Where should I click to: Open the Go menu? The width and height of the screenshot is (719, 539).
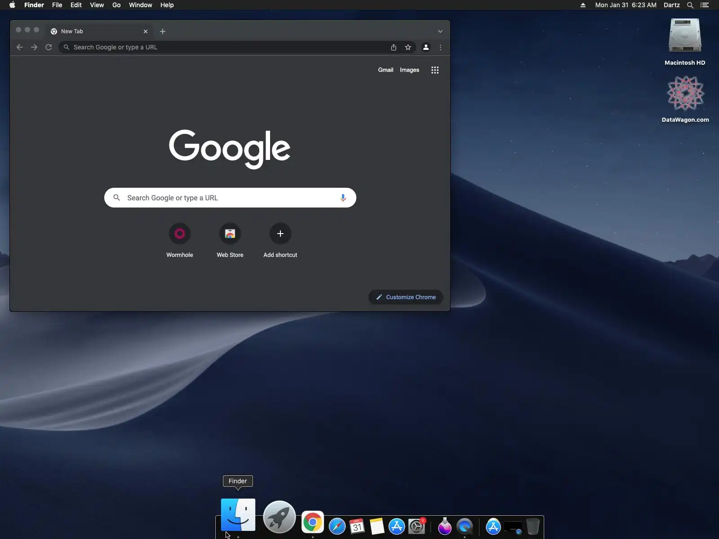pos(116,5)
